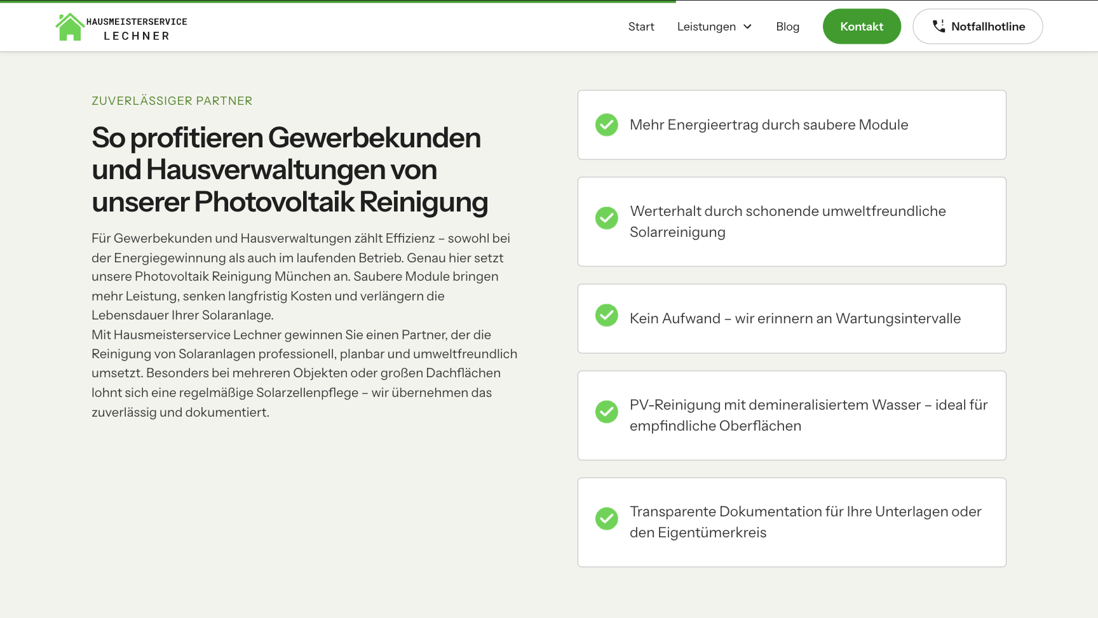Screen dimensions: 1098x618
Task: Click the paragraph starting 'Für Gewerbekunden und Hausverwaltungen'
Action: (x=301, y=276)
